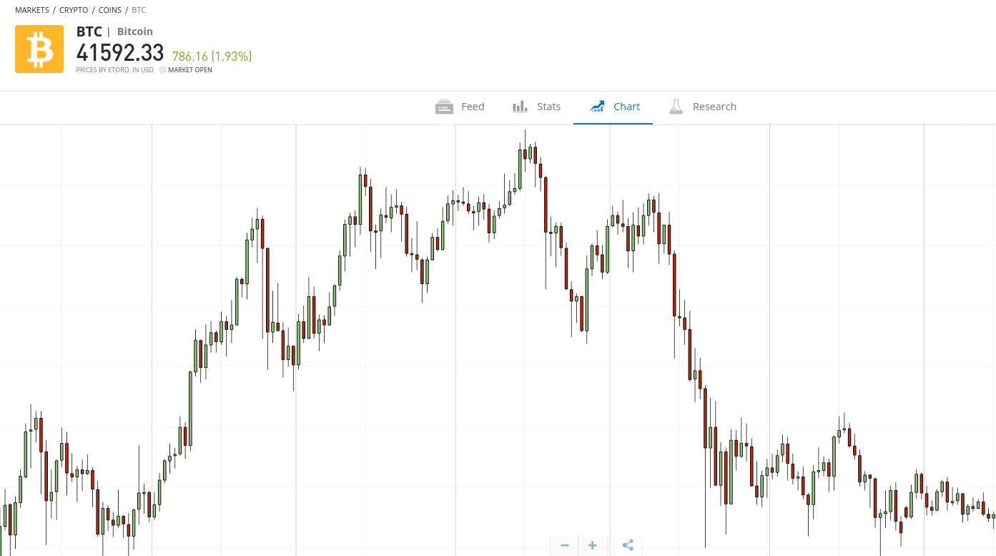Click the Chart tab's trend-line icon
Viewport: 996px width, 556px height.
coord(597,107)
